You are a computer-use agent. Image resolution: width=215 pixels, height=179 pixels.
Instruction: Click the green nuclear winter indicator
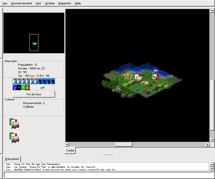(23, 87)
